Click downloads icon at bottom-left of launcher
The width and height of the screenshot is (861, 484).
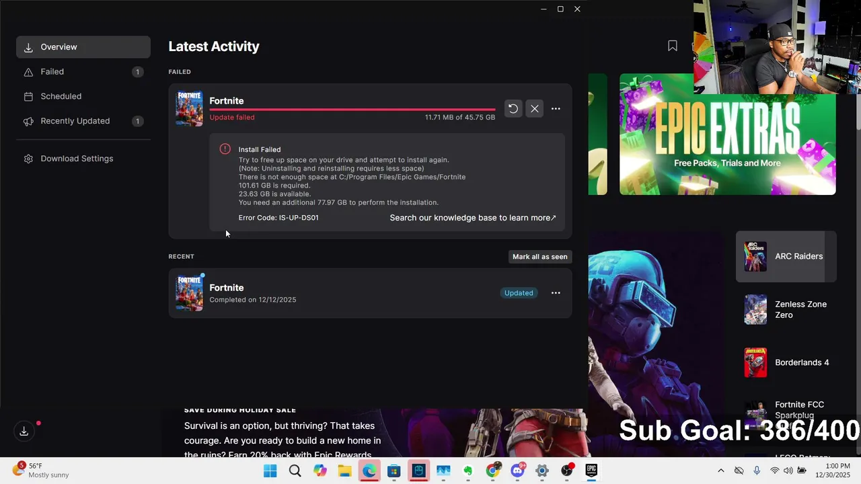(x=24, y=432)
